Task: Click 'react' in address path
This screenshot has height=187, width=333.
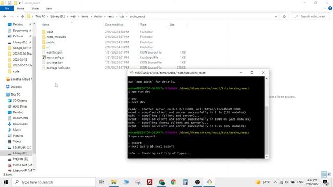Action: [110, 16]
